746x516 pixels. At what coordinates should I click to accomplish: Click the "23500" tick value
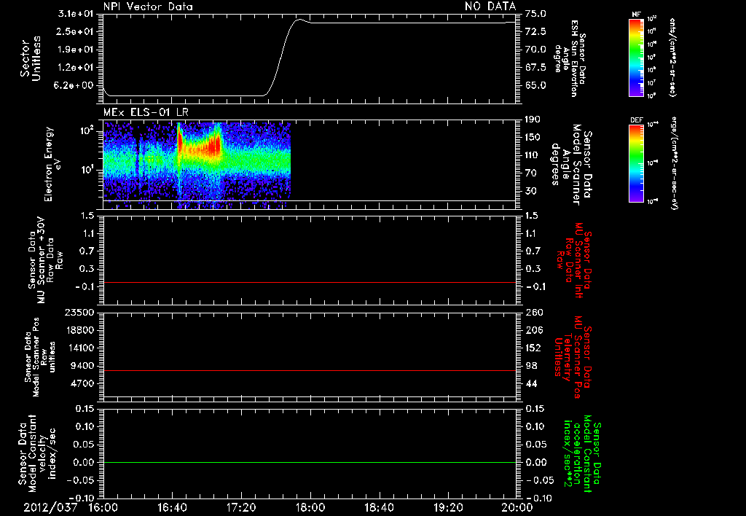pyautogui.click(x=79, y=312)
